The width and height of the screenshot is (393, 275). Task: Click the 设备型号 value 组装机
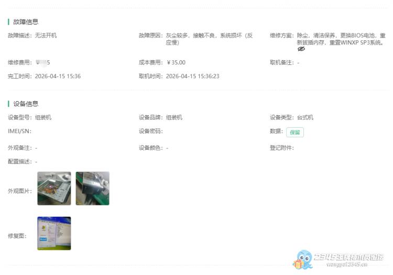(43, 118)
